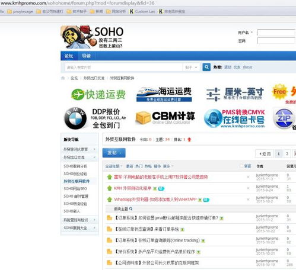Click the 返回 back button
This screenshot has width=296, height=270.
[x=265, y=153]
